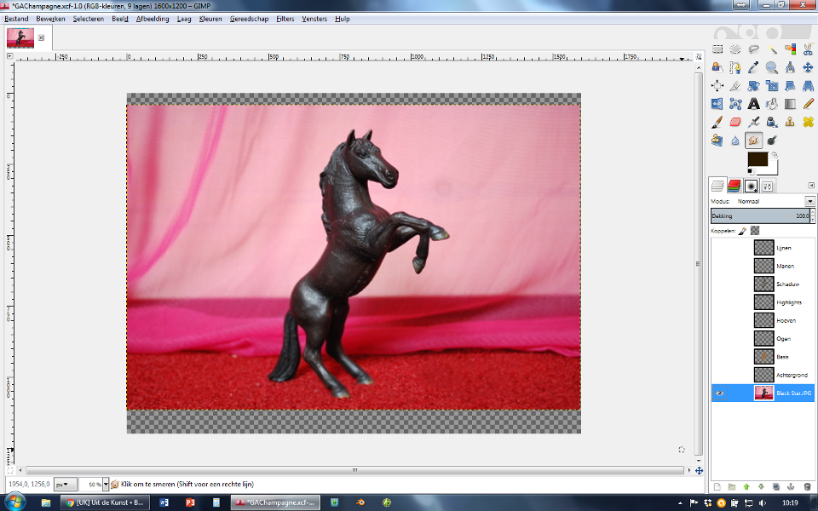Click the dark brown foreground color swatch
818x511 pixels.
(x=757, y=159)
